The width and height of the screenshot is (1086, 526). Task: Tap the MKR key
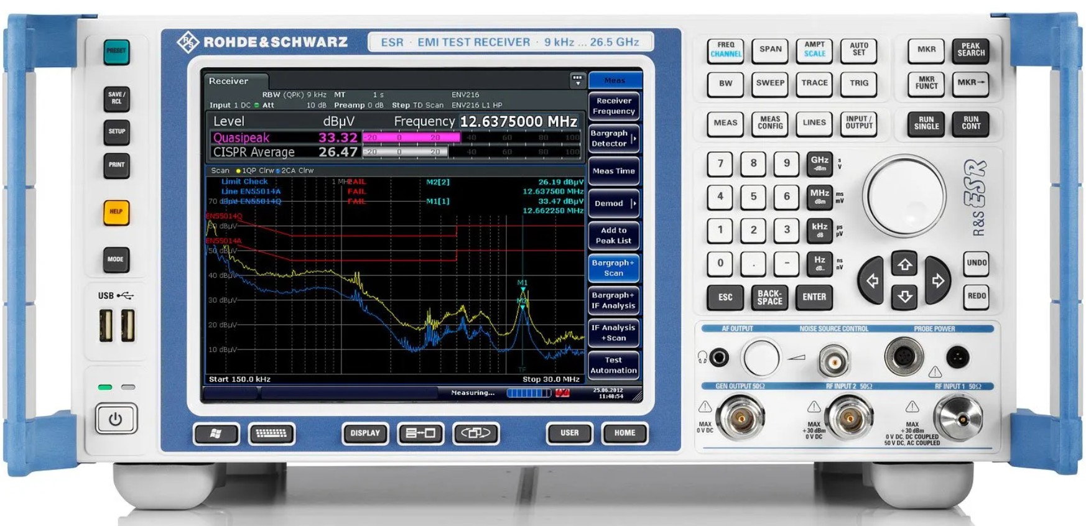(926, 50)
